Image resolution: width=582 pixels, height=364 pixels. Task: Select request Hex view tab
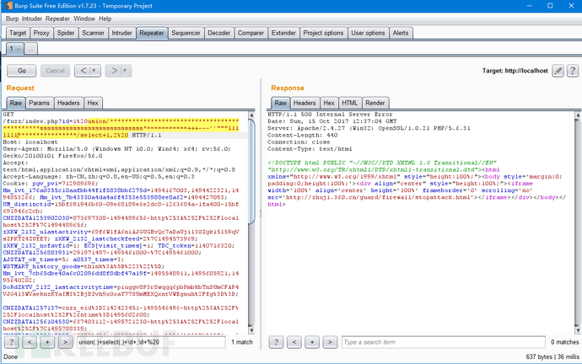click(93, 103)
